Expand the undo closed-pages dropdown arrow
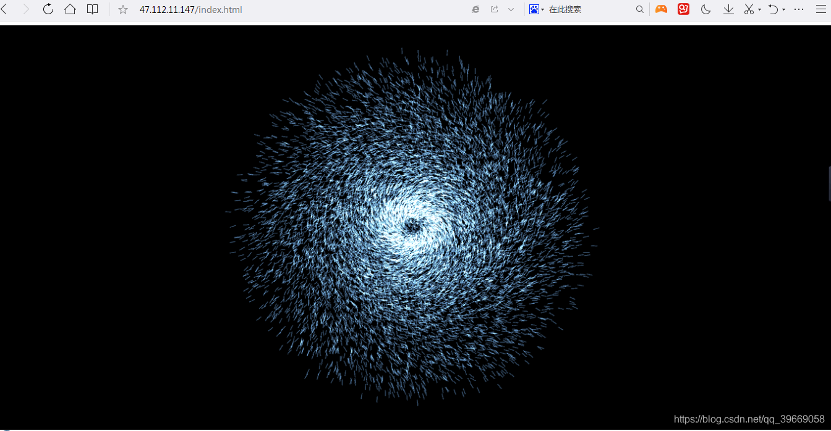Viewport: 831px width, 431px height. 783,10
